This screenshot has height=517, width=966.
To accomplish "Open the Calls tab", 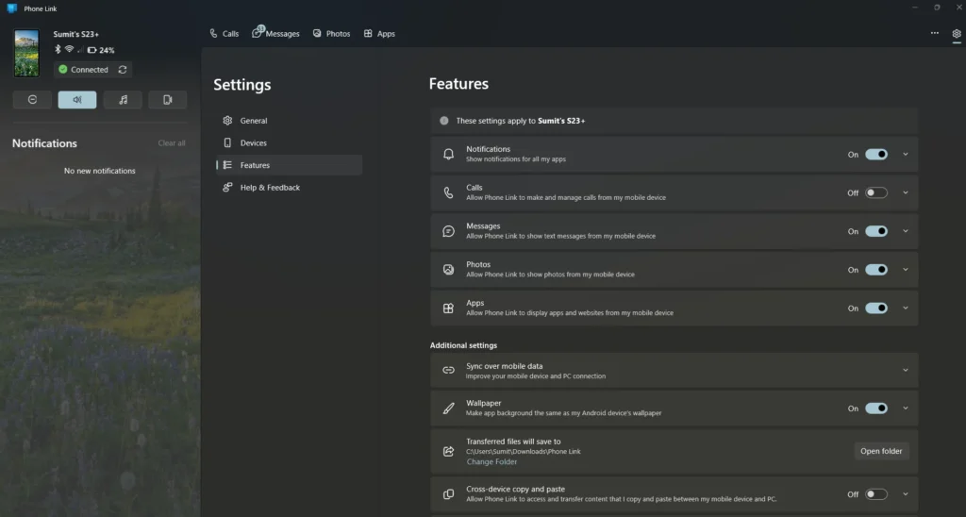I will click(x=225, y=34).
